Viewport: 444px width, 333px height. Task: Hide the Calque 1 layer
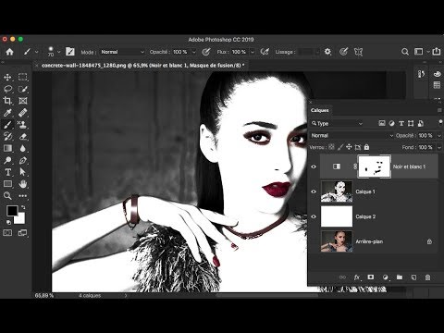click(x=314, y=191)
